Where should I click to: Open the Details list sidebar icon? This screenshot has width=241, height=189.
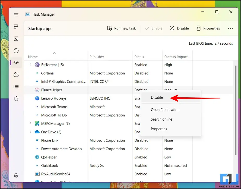point(16,87)
